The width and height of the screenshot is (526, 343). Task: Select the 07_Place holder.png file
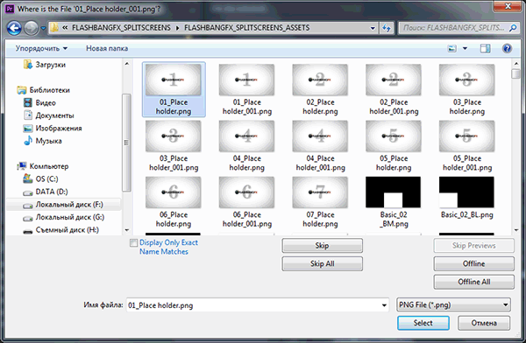click(x=320, y=202)
